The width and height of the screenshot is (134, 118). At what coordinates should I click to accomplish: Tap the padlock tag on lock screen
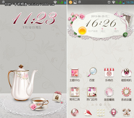pos(57,96)
